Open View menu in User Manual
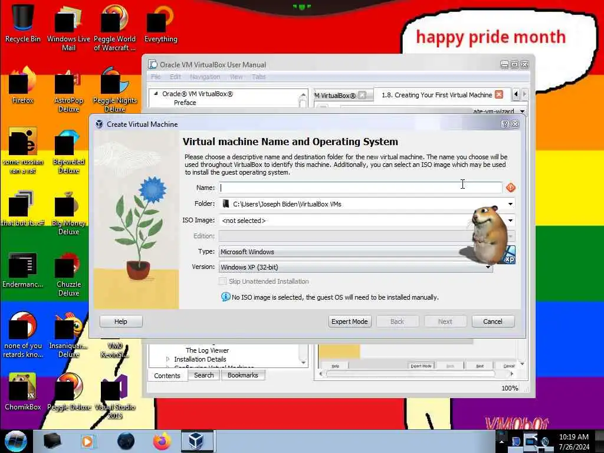604x453 pixels. point(236,77)
